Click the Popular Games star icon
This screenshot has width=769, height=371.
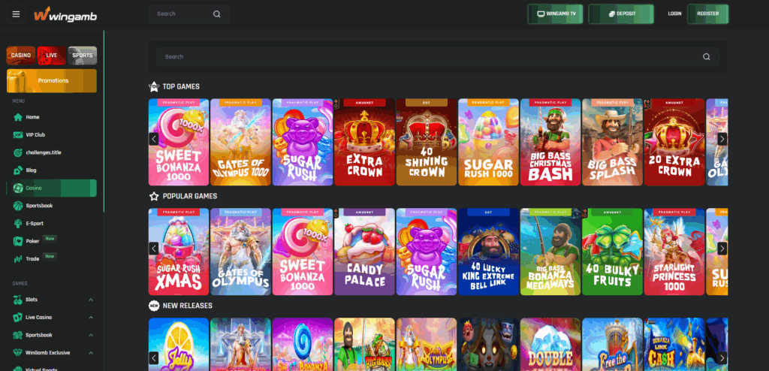point(154,196)
